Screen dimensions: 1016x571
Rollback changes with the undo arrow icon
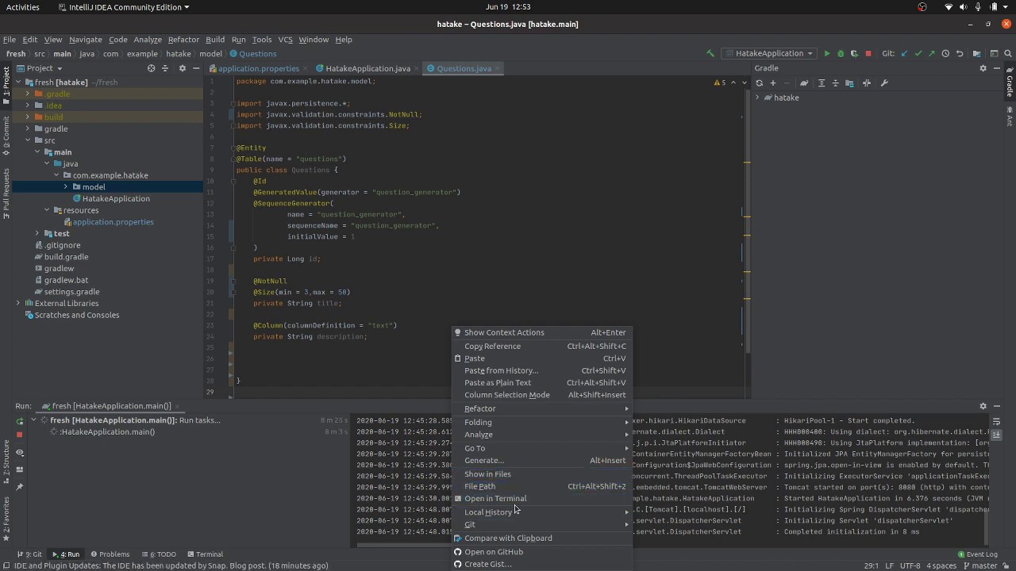tap(960, 53)
